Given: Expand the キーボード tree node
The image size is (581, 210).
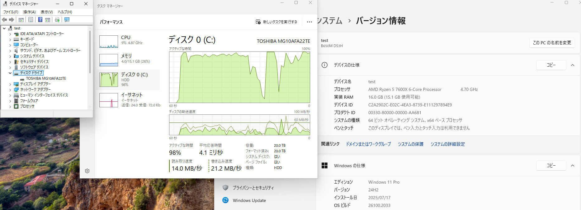Looking at the screenshot, I should (10, 39).
